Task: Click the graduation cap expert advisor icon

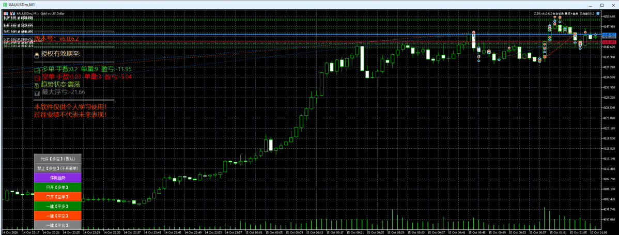Action: [x=598, y=13]
